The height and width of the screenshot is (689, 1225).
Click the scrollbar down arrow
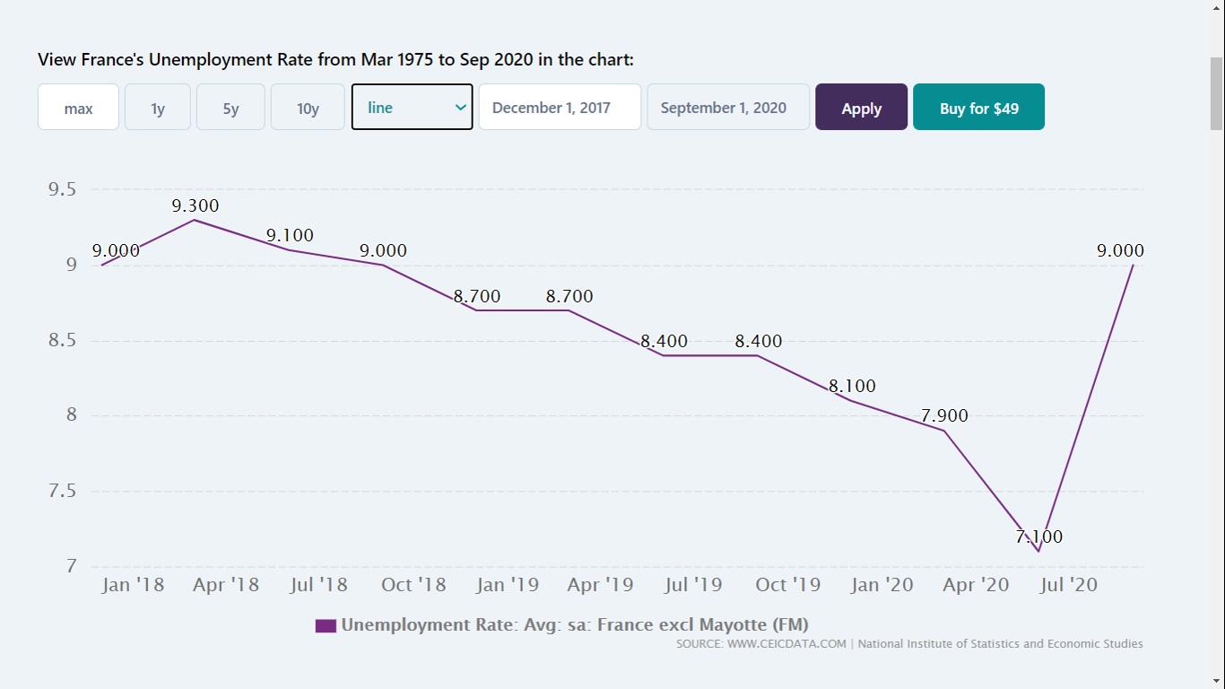1217,680
